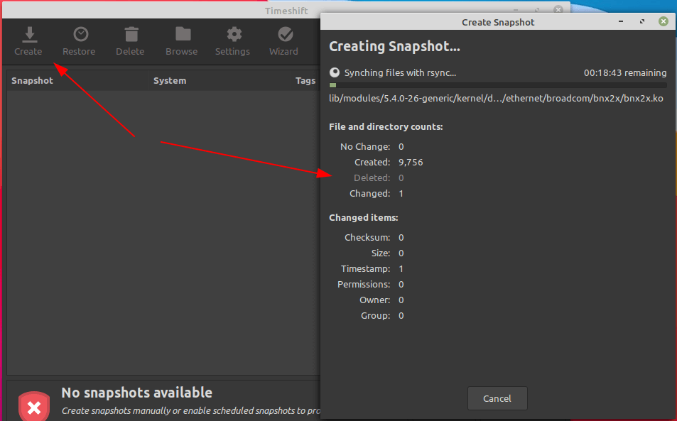Click the 'Synching files with rsync...' text
Screen dimensions: 677x421
pos(400,73)
